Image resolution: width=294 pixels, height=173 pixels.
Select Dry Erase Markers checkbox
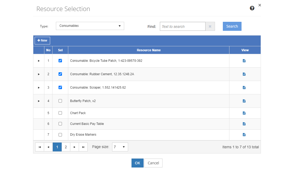(60, 135)
